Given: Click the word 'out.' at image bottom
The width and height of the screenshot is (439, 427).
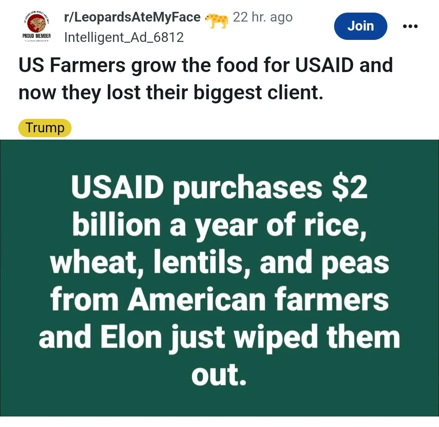Looking at the screenshot, I should pyautogui.click(x=219, y=375).
